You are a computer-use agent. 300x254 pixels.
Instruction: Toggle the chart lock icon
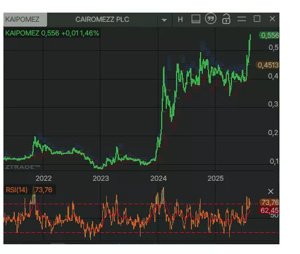point(226,19)
